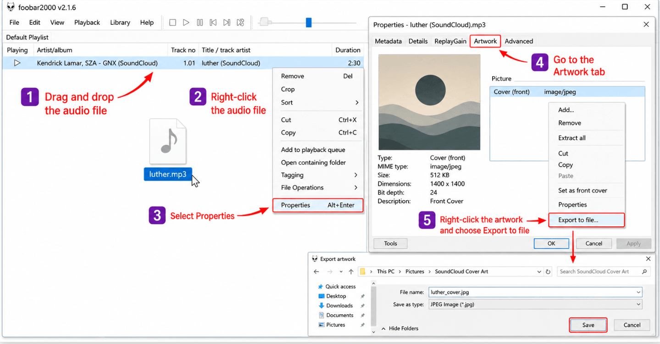Click OK in the Properties dialog

point(551,244)
